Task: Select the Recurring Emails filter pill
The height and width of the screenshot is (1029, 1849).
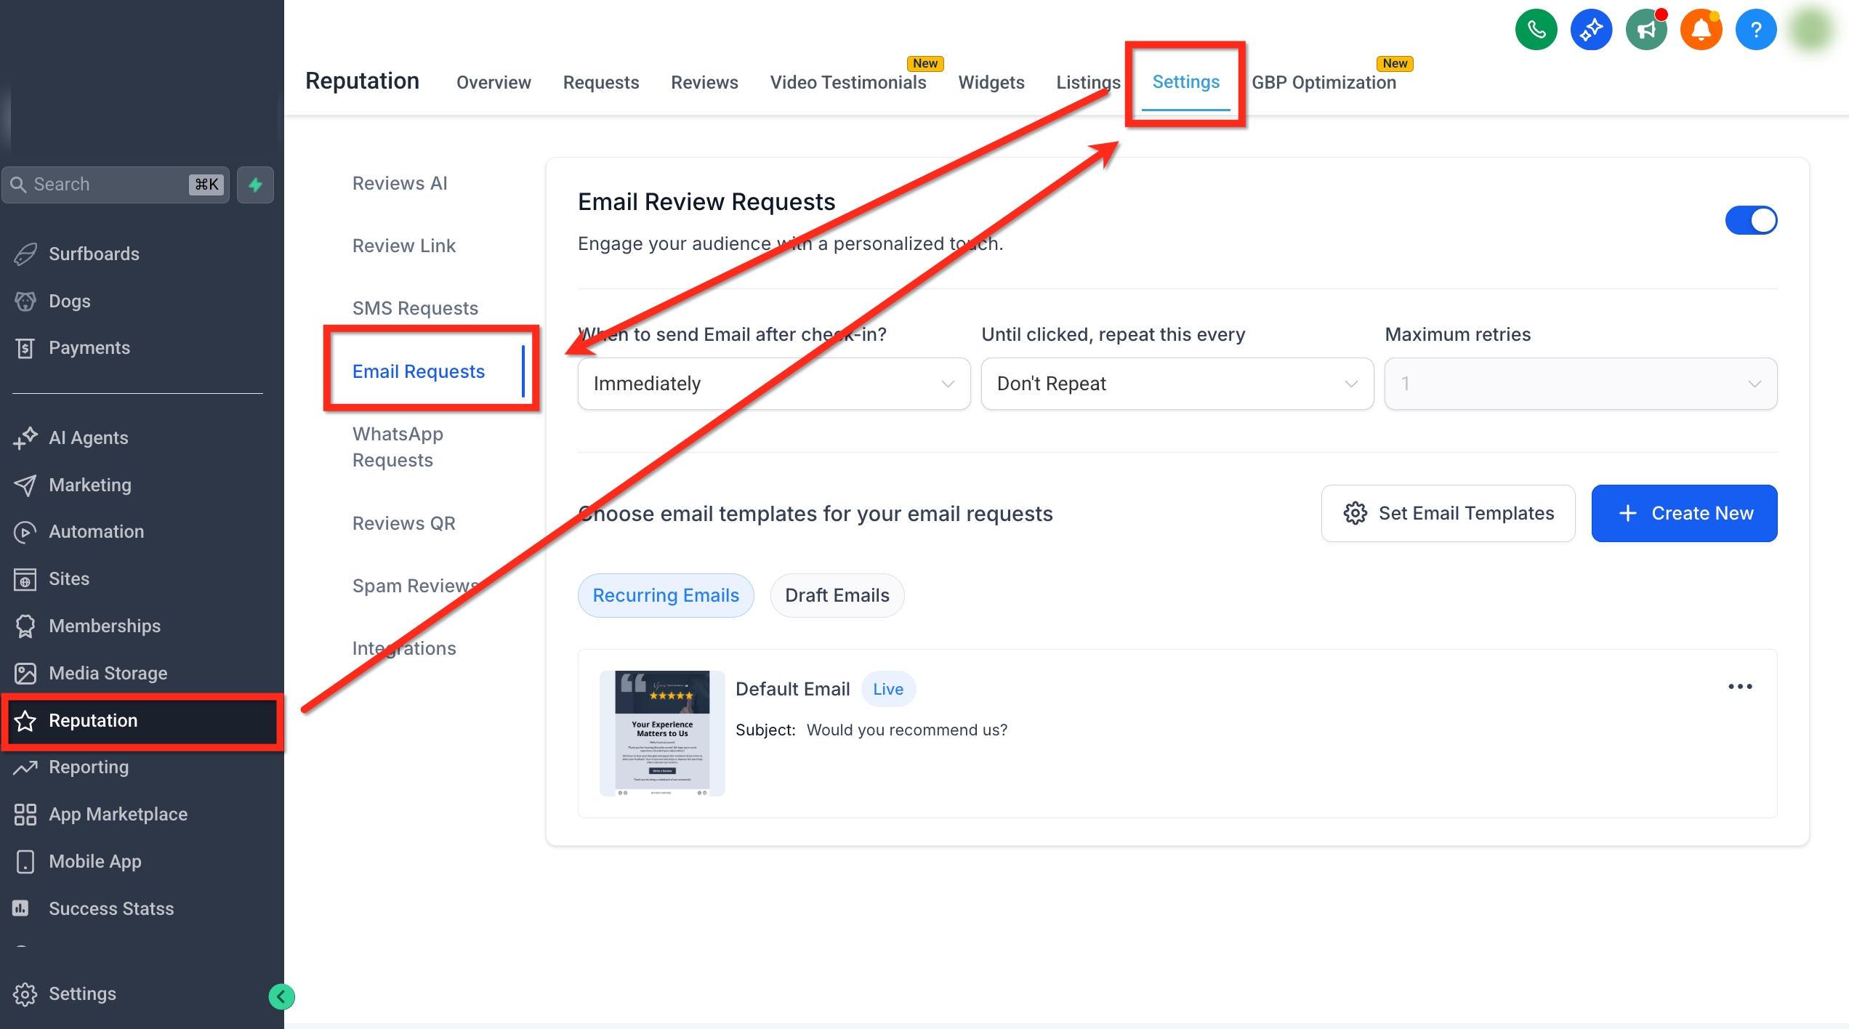Action: [666, 595]
